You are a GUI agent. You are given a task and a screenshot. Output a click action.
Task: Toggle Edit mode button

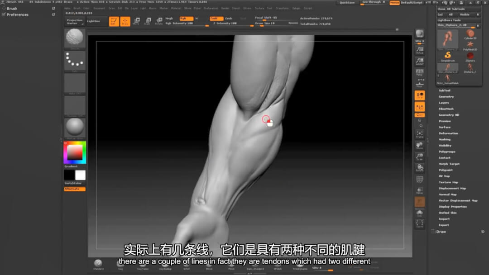(114, 21)
